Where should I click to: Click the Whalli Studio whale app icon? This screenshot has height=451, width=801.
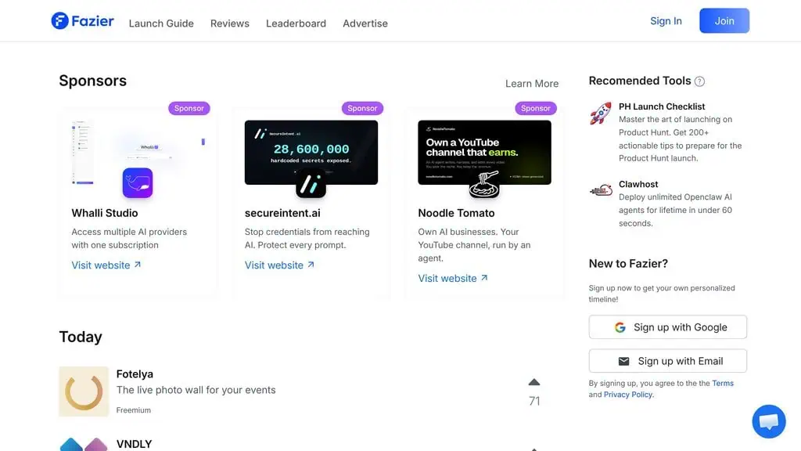[x=138, y=182]
